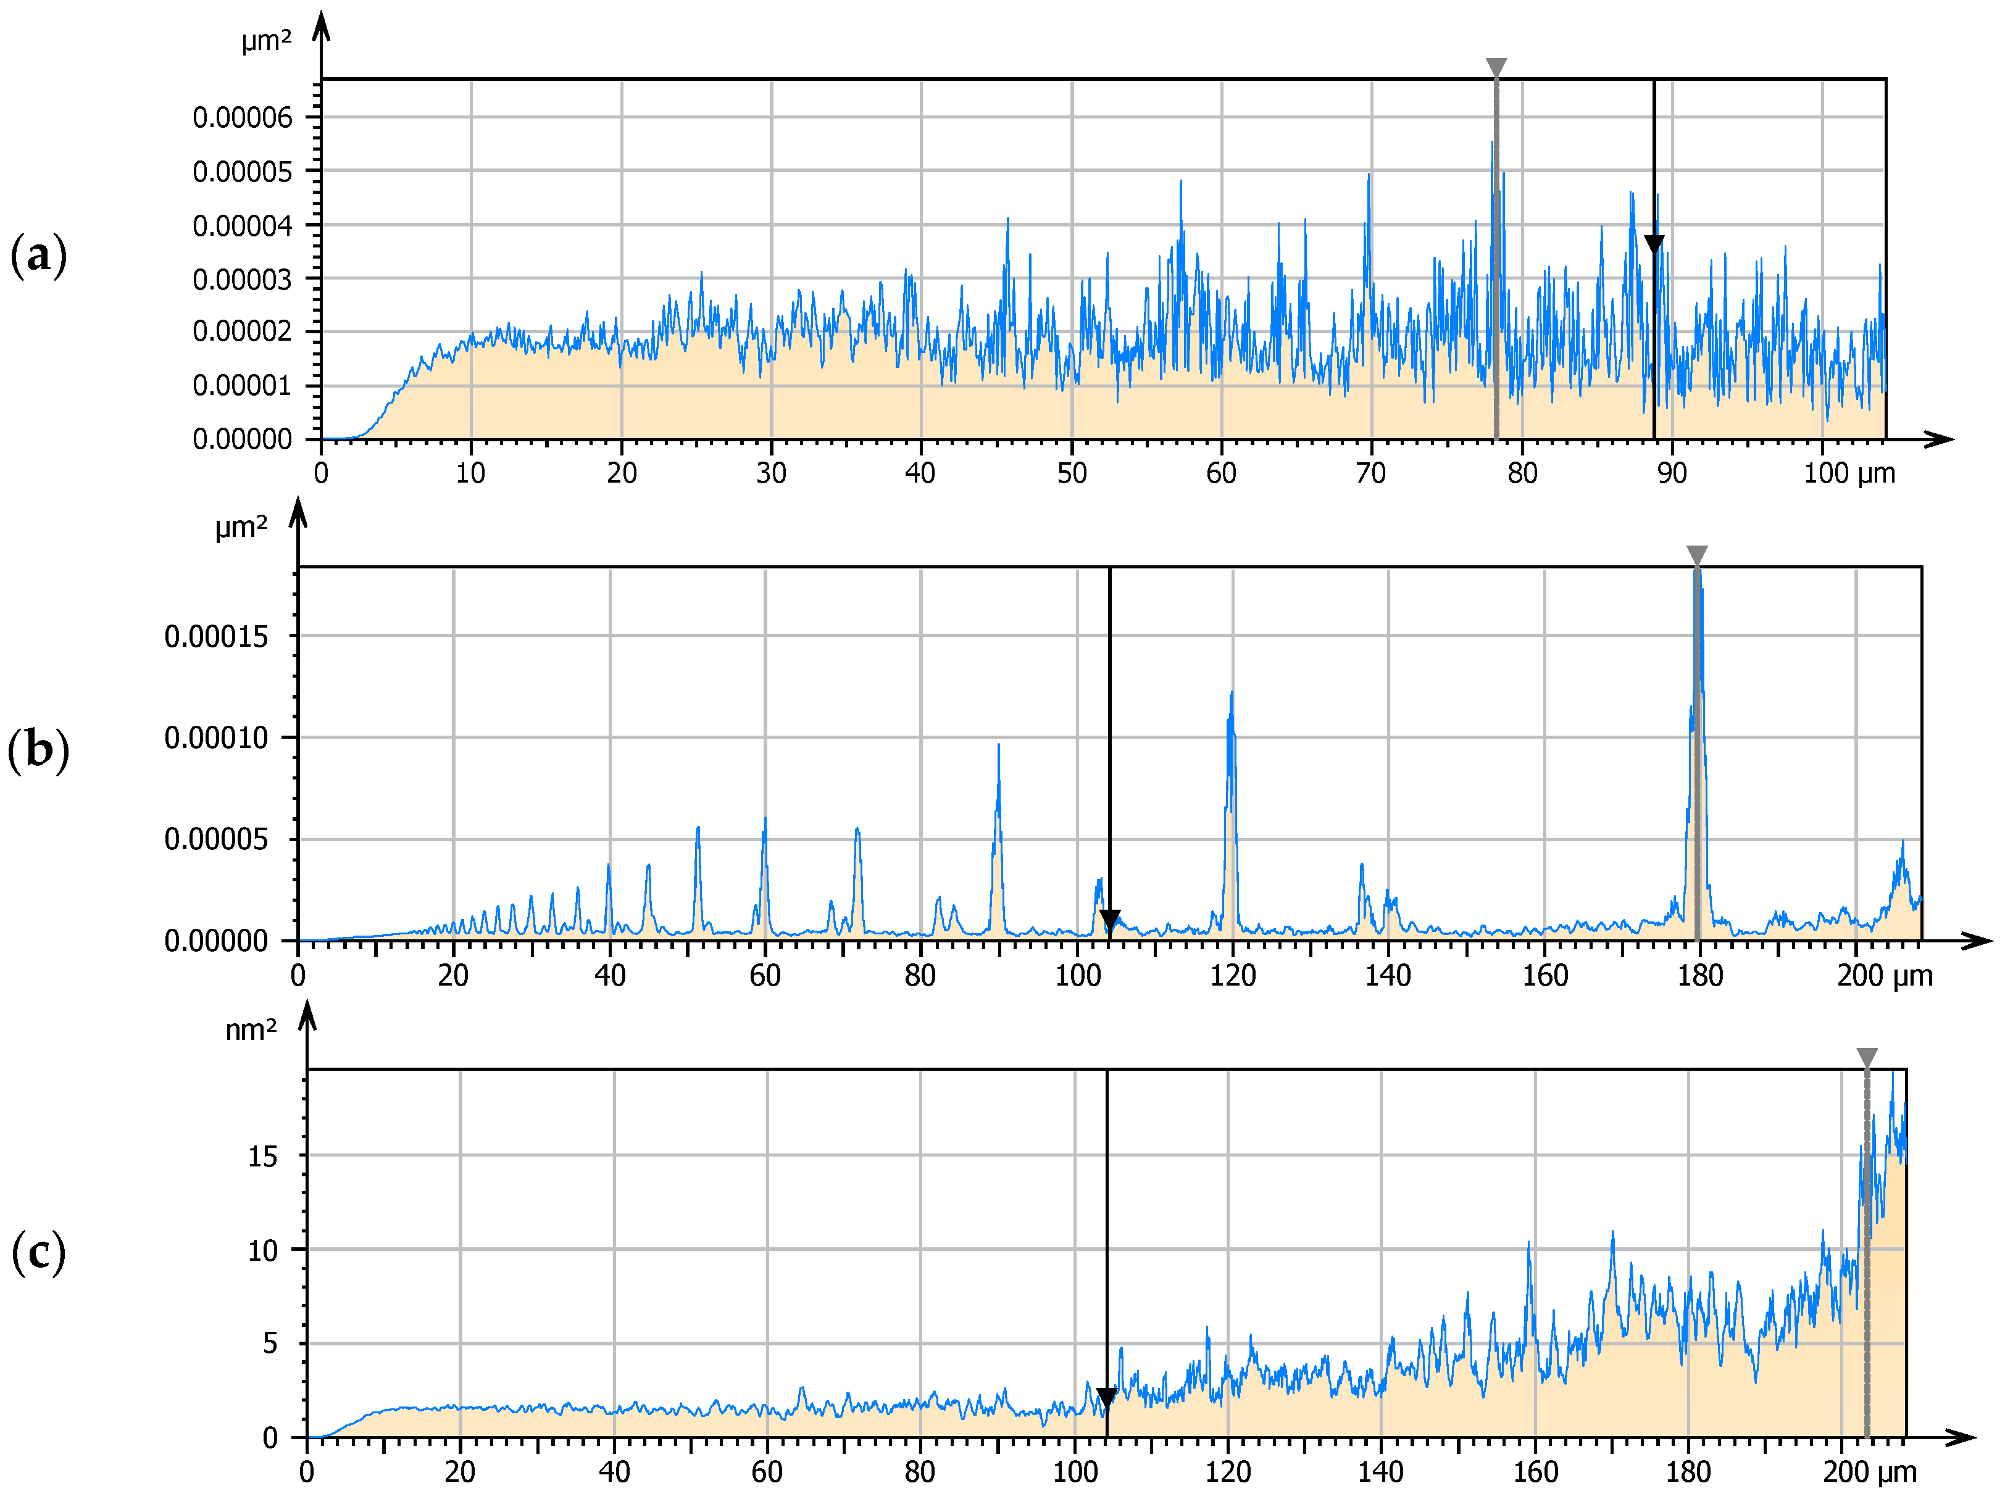Click the nm² unit label of chart (c)
Viewport: 2005px width, 1504px height.
coord(251,1030)
